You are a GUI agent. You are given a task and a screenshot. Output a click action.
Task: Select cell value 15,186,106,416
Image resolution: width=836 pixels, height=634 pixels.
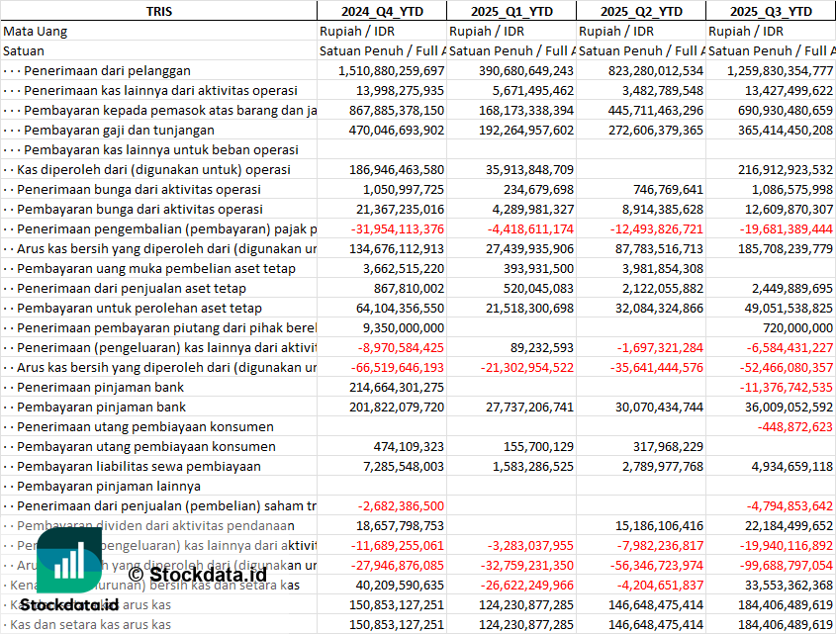660,524
